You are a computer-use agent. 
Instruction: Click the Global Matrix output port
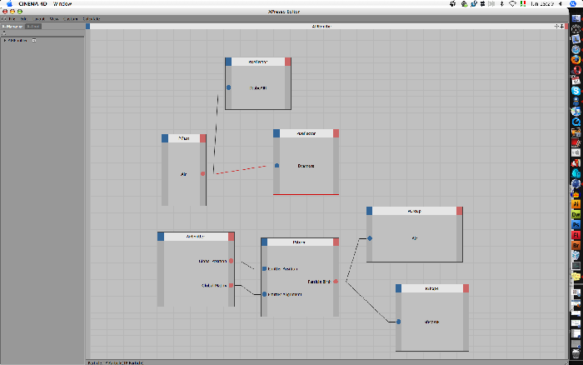click(231, 285)
